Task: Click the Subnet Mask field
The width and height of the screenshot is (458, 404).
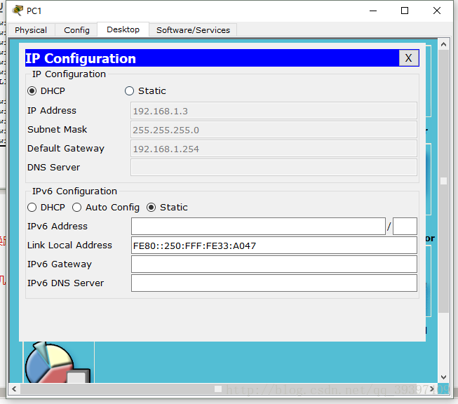Action: click(274, 130)
